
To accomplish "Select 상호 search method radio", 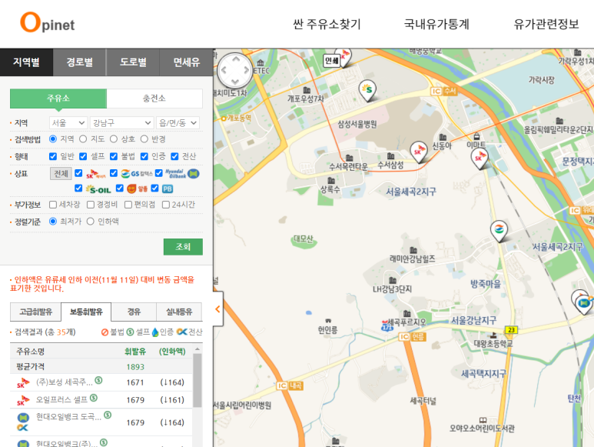I will 114,139.
